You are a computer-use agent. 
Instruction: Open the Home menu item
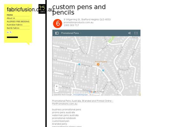click(x=10, y=15)
